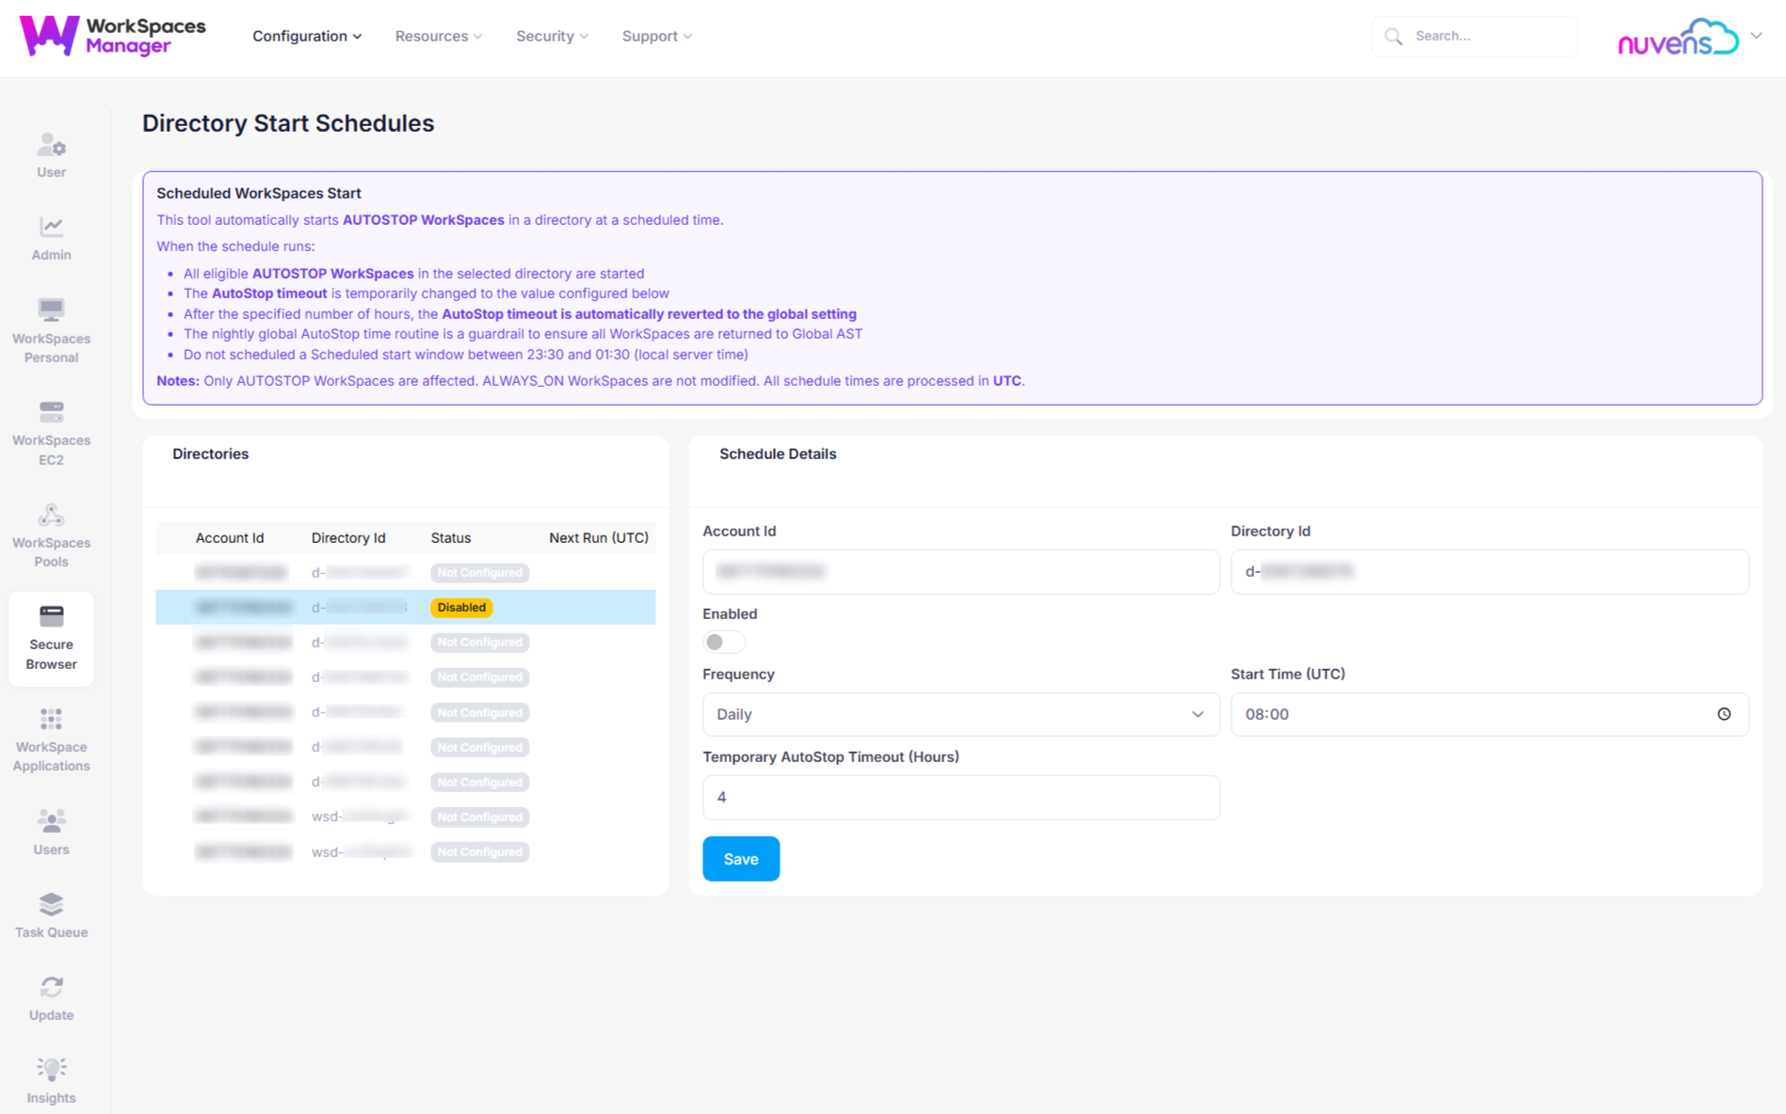1786x1114 pixels.
Task: Open the Security menu
Action: (x=552, y=36)
